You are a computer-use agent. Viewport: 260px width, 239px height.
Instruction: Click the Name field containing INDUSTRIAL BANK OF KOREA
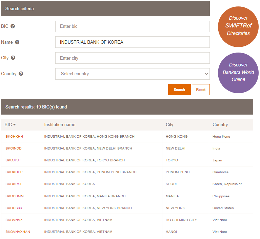(x=133, y=42)
